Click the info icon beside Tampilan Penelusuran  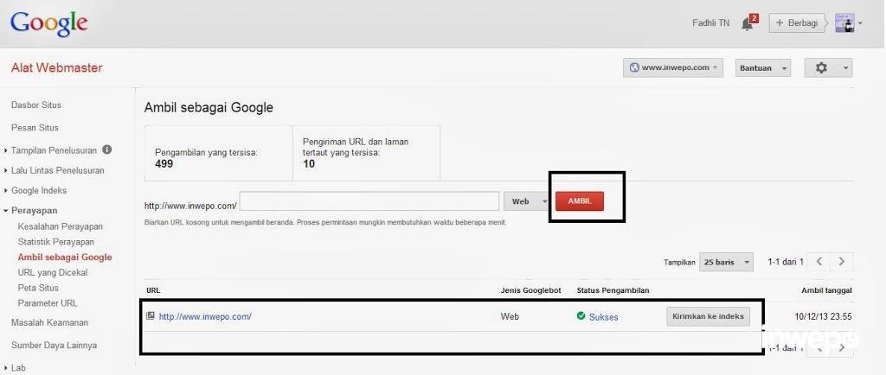coord(106,150)
